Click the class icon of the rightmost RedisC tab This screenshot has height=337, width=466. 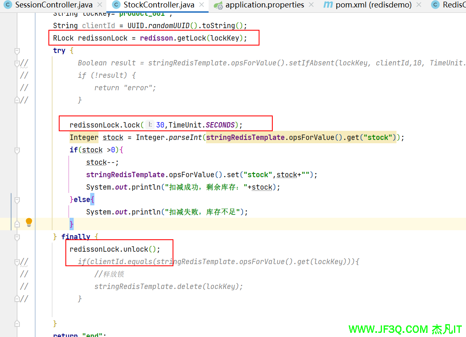(435, 5)
